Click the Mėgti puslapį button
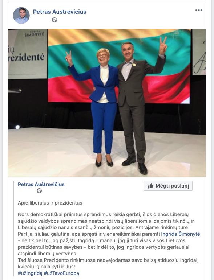The width and height of the screenshot is (214, 280). coord(168,186)
